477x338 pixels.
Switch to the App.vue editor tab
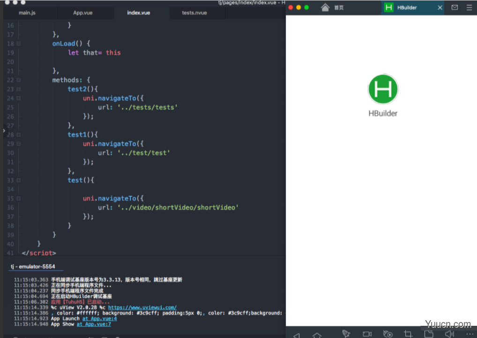83,13
